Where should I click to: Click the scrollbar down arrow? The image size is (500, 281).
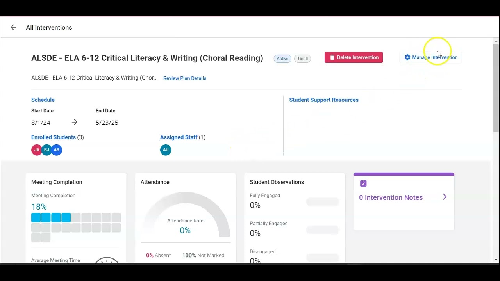pyautogui.click(x=496, y=260)
